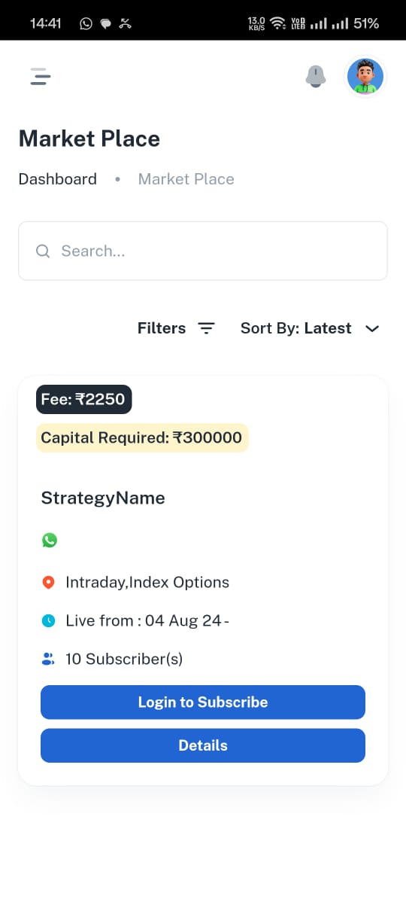Viewport: 406px width, 908px height.
Task: Click the StrategyName title
Action: pos(103,498)
